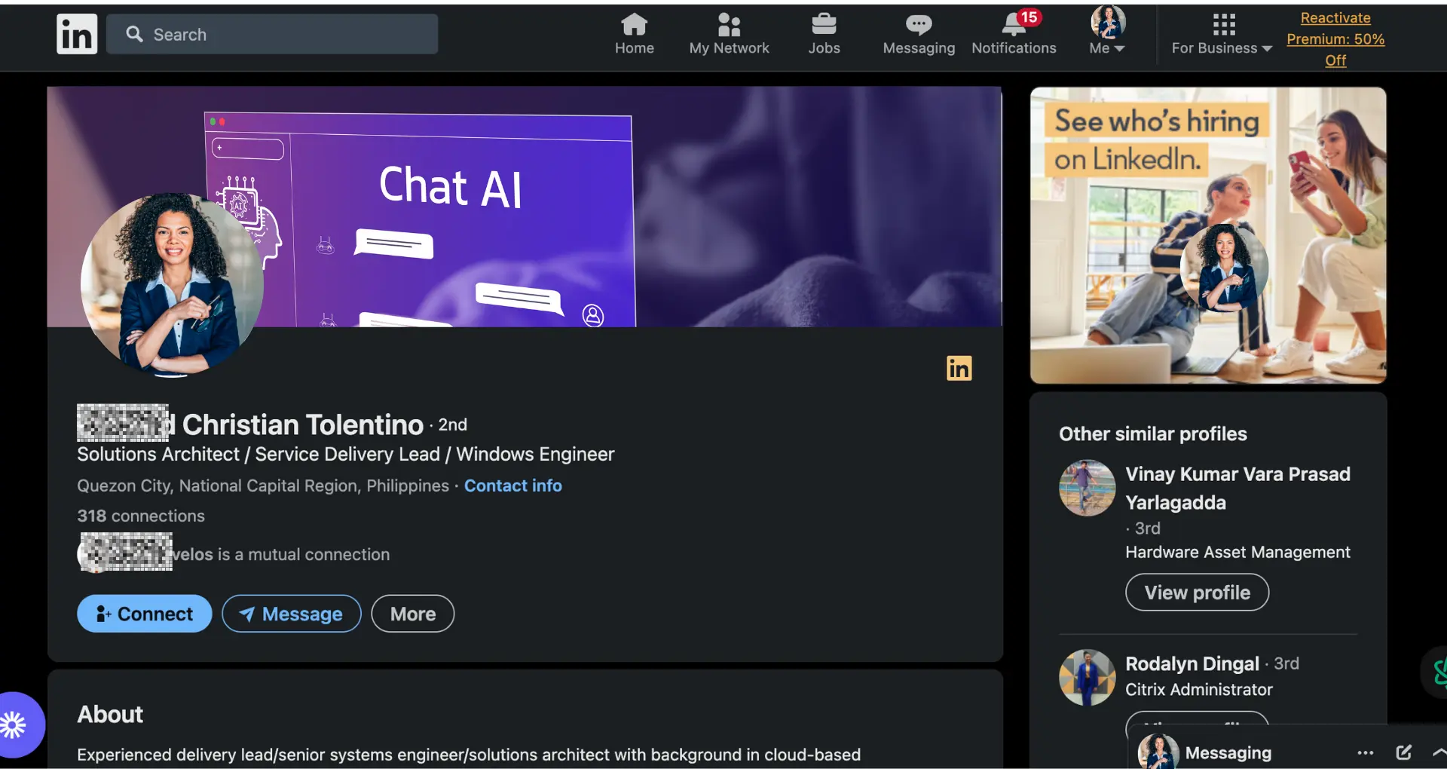The width and height of the screenshot is (1447, 769).
Task: Open Messaging from the top navigation
Action: click(x=919, y=35)
